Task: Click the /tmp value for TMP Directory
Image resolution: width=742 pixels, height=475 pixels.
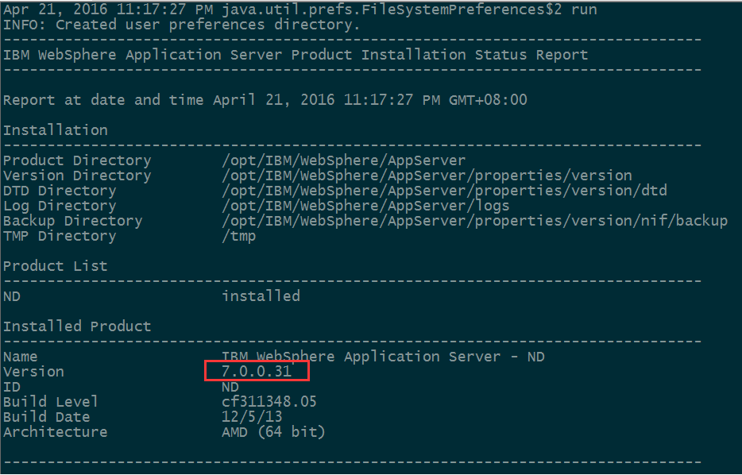Action: [x=238, y=236]
